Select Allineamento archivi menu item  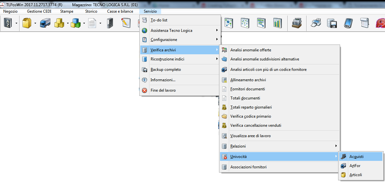pos(248,80)
